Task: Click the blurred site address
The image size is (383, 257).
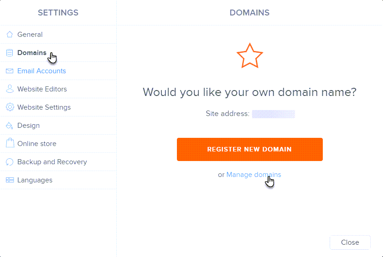Action: coord(274,114)
